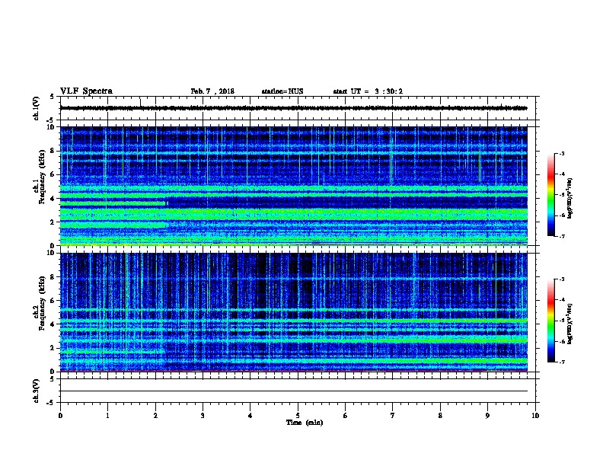Click the ch.1 frequency tick "4"
The width and height of the screenshot is (603, 466).
(x=53, y=199)
